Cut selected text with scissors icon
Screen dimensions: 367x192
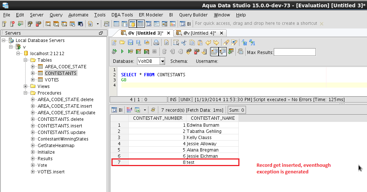[x=184, y=43]
